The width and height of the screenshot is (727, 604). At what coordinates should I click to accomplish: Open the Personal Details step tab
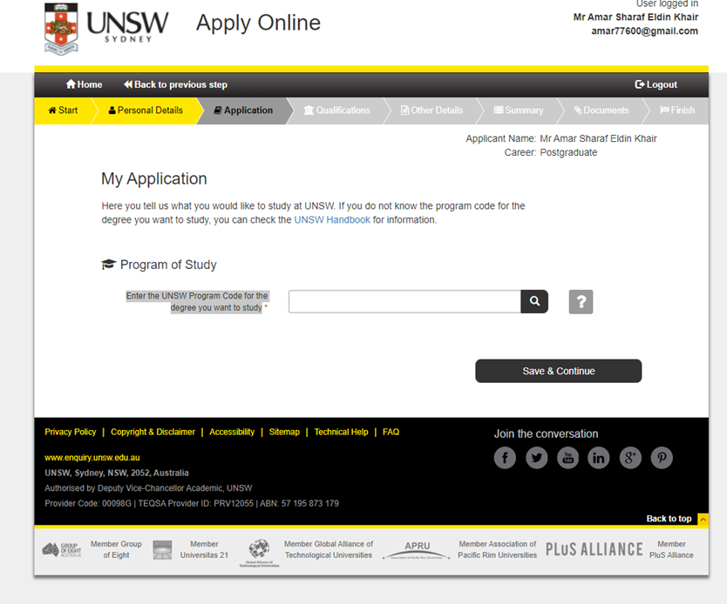pyautogui.click(x=146, y=111)
